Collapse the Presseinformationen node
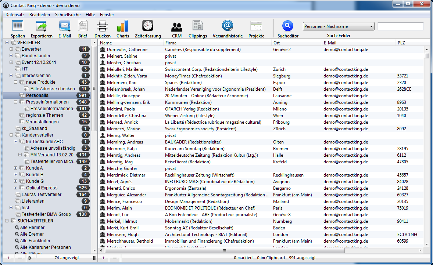 pyautogui.click(x=15, y=102)
